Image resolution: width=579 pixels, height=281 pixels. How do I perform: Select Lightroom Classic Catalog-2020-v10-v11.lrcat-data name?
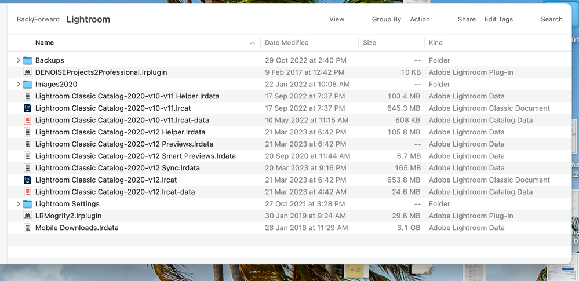pyautogui.click(x=122, y=120)
